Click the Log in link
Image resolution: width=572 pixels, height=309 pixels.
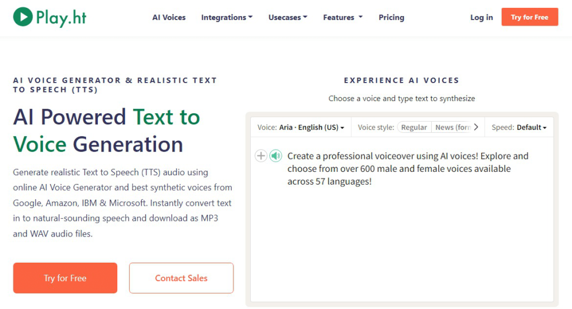[x=482, y=17]
